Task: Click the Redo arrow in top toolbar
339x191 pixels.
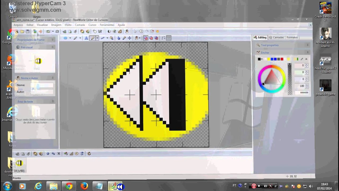Action: click(57, 31)
